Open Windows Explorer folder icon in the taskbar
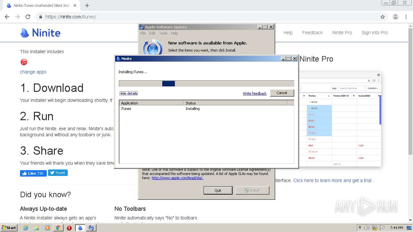The image size is (413, 232). (36, 228)
